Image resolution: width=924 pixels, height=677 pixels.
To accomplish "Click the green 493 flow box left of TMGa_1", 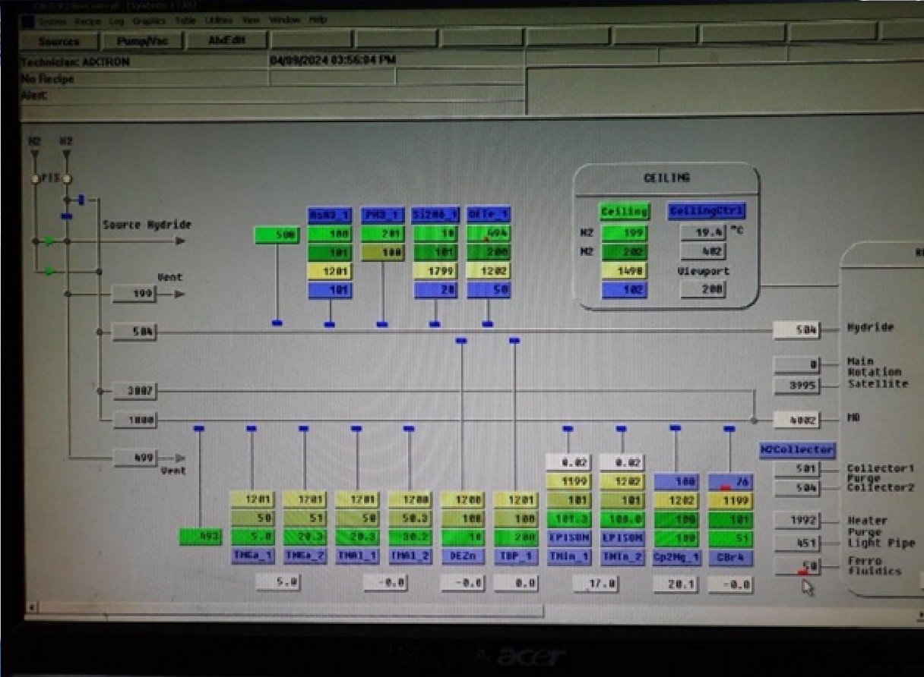I will coord(200,537).
